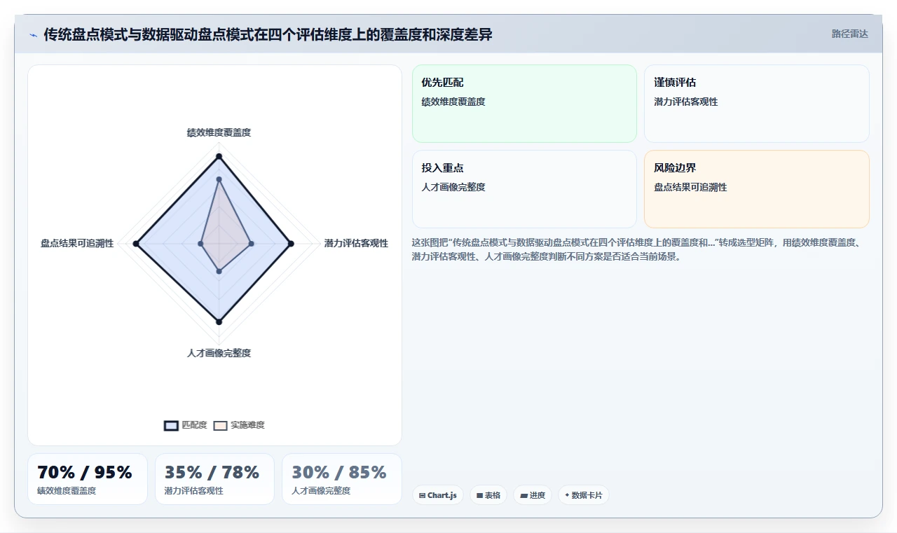Toggle the 匹配度 legend swatch
Screen dimensions: 897x533
coord(171,425)
